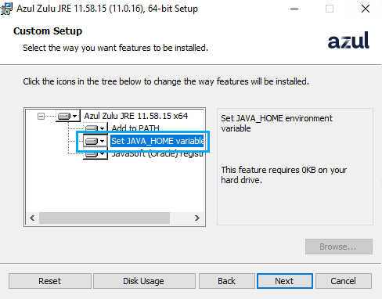
Task: Click the drive icon beside JavaSoft (Oracle) registry
Action: (x=92, y=154)
